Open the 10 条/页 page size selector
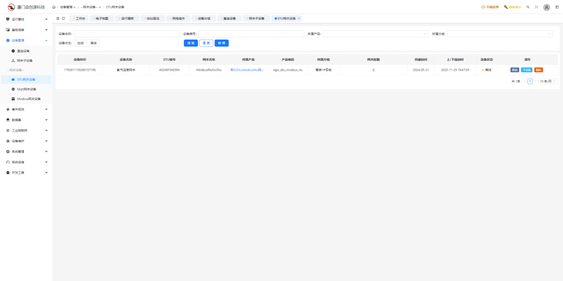Viewport: 563px width, 281px height. 548,81
